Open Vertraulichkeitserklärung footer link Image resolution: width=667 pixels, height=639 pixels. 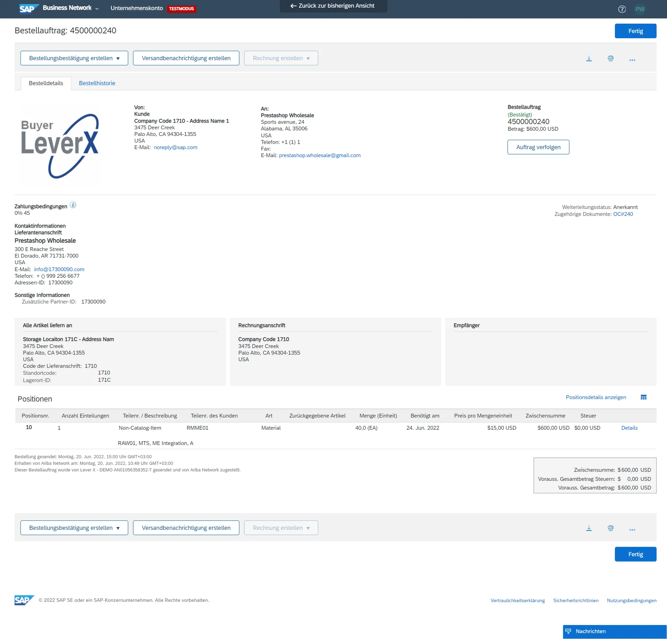click(518, 600)
